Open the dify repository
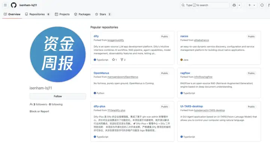 click(x=96, y=36)
